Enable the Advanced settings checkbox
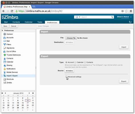The width and height of the screenshot is (135, 114). [66, 77]
